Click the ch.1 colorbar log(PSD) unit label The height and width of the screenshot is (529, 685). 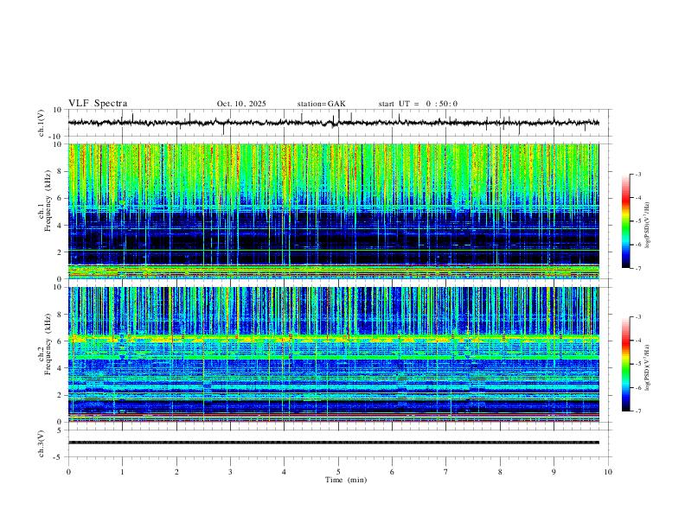[648, 226]
